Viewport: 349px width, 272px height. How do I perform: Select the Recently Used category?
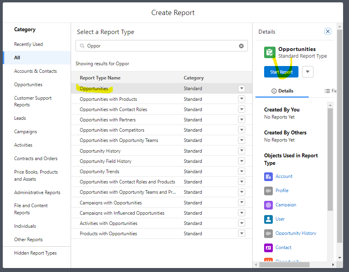click(x=28, y=44)
